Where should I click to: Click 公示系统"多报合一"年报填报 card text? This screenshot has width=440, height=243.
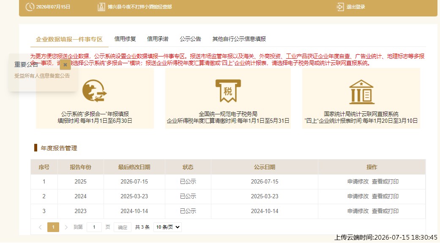(x=95, y=114)
